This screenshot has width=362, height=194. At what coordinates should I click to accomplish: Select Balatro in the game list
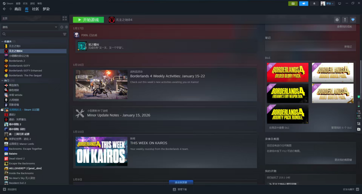click(13, 154)
